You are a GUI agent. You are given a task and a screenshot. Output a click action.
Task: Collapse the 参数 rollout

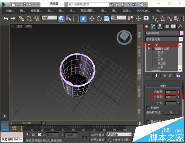coord(163,86)
